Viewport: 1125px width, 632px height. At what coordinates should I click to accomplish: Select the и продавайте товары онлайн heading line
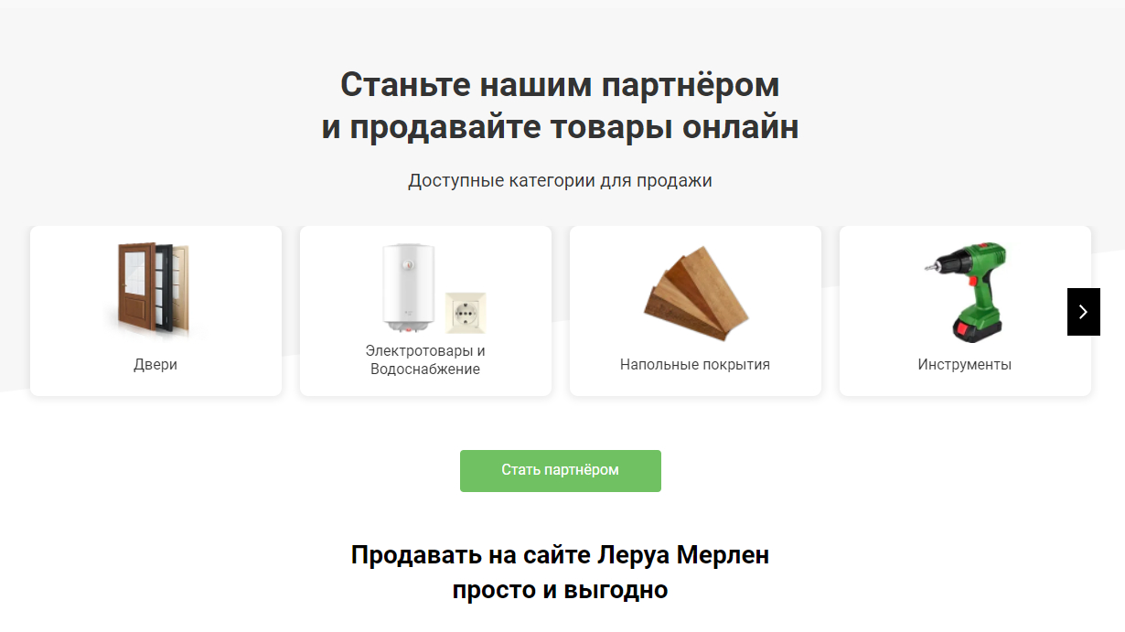pyautogui.click(x=560, y=128)
